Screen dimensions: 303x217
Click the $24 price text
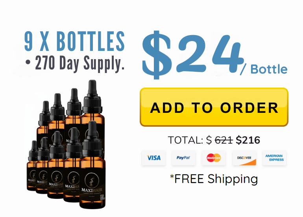[193, 54]
